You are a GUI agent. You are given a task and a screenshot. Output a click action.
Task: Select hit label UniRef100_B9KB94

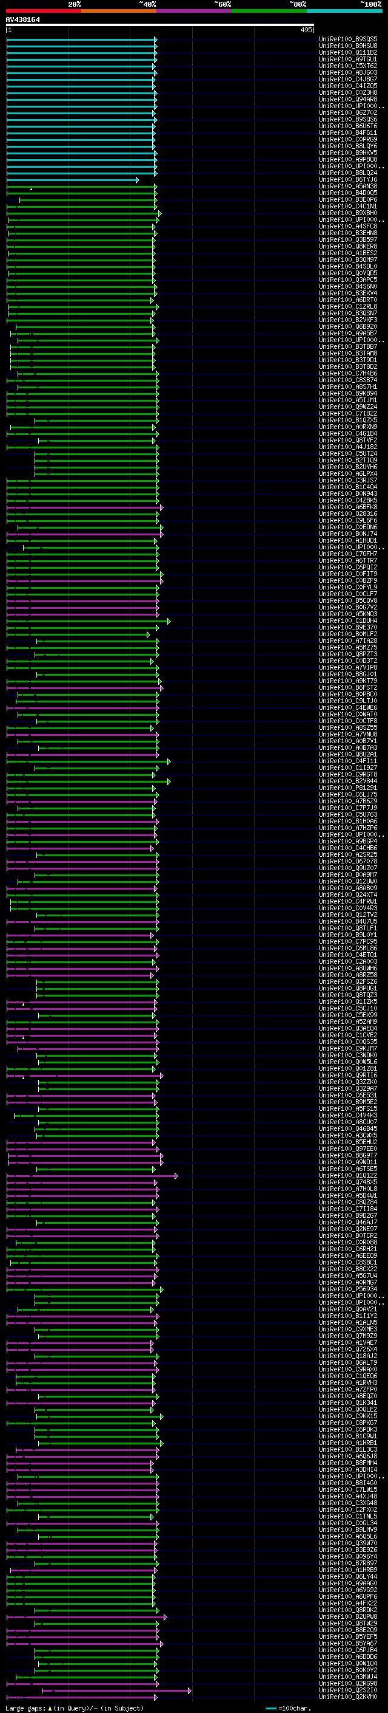click(348, 394)
